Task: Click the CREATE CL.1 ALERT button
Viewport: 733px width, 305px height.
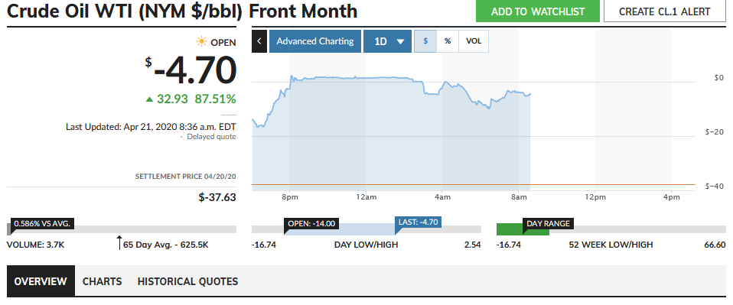Action: [x=665, y=11]
